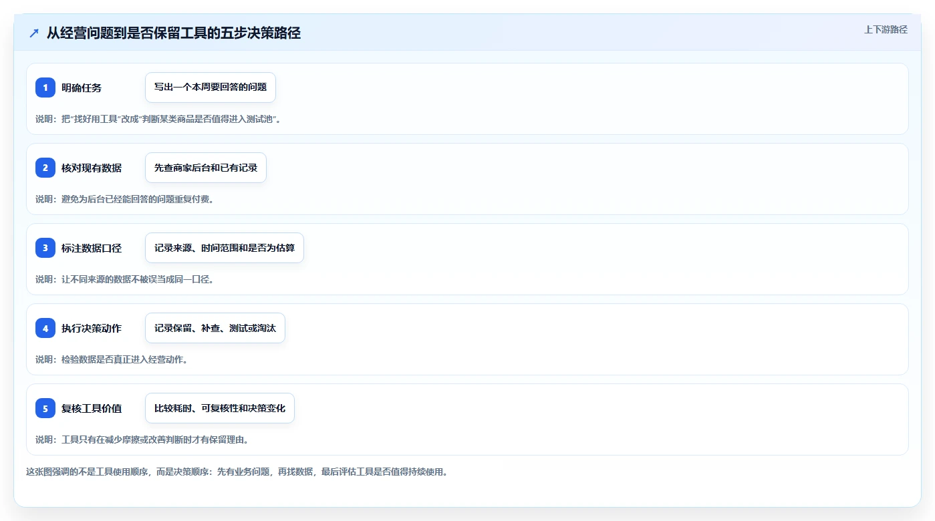Click the step 4 number badge
935x521 pixels.
[x=45, y=328]
